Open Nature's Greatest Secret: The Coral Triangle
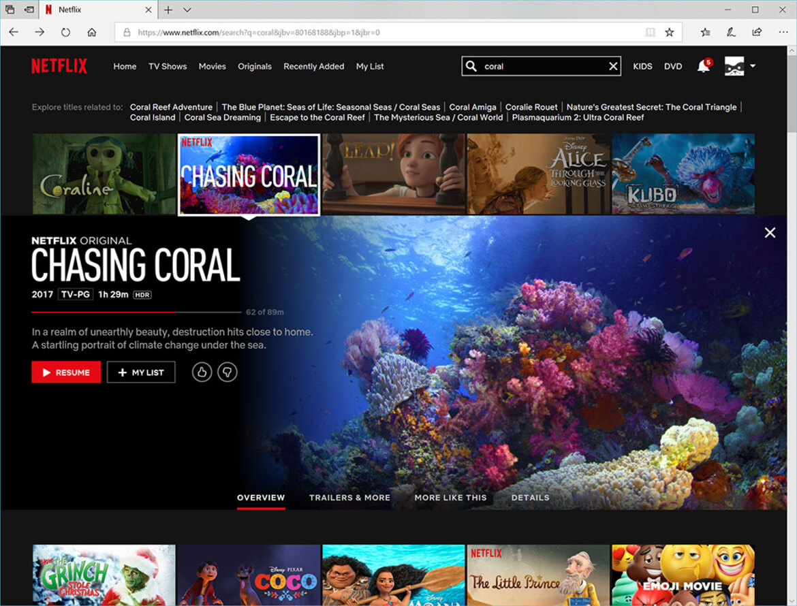The height and width of the screenshot is (606, 797). tap(652, 107)
